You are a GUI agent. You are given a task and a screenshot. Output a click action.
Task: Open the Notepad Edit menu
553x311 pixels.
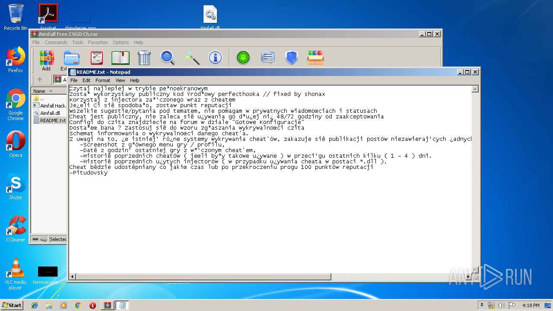click(86, 80)
